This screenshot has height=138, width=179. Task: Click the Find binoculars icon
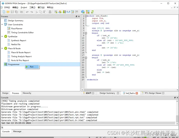tap(50, 12)
